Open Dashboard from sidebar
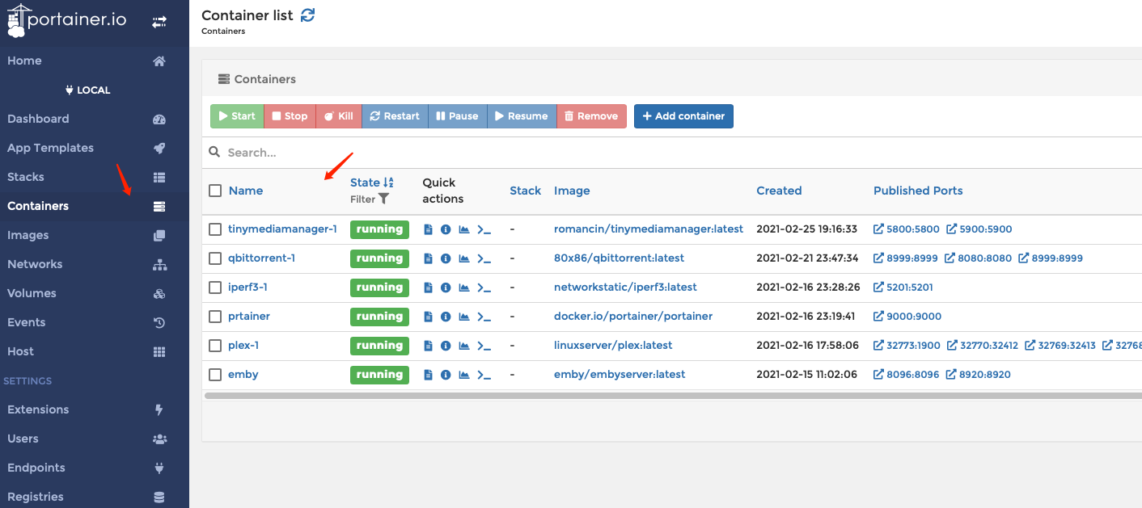Viewport: 1142px width, 508px height. pos(95,119)
